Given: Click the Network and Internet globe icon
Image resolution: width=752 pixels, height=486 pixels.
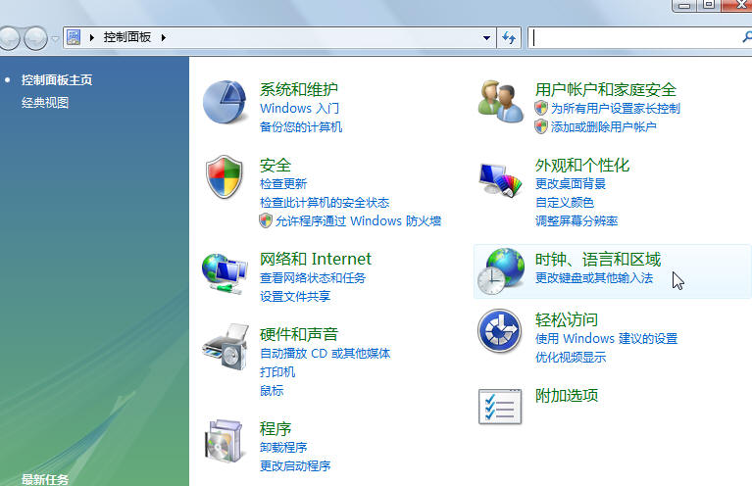Looking at the screenshot, I should click(225, 273).
